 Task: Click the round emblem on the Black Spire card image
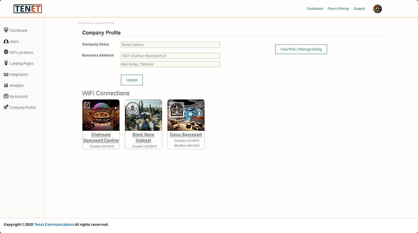(x=132, y=108)
